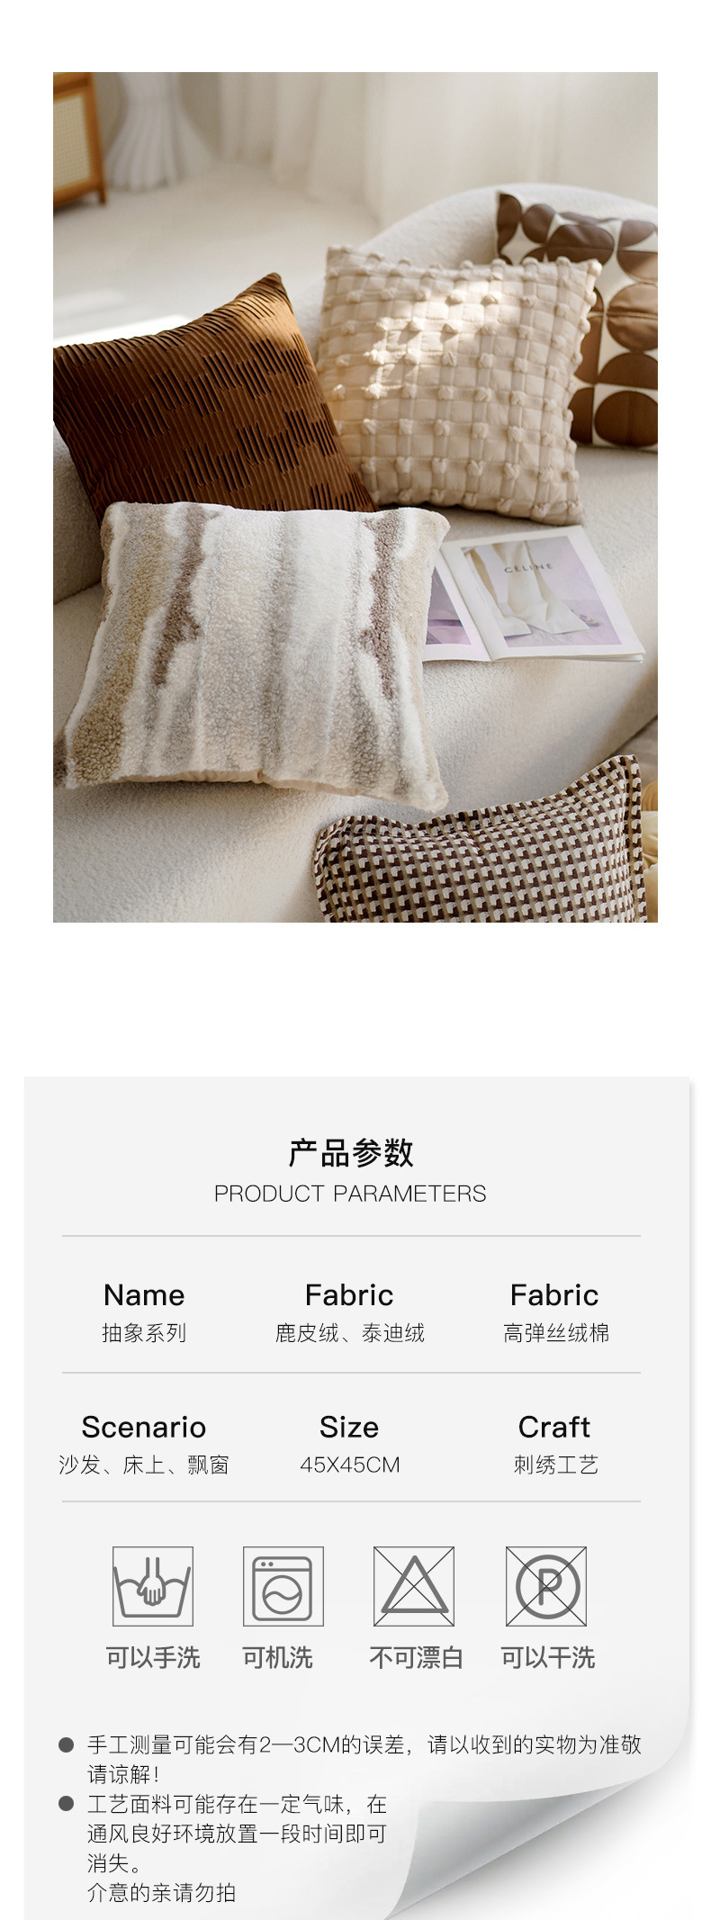Image resolution: width=711 pixels, height=1920 pixels.
Task: Click the 可以手洗 label
Action: coord(153,1657)
